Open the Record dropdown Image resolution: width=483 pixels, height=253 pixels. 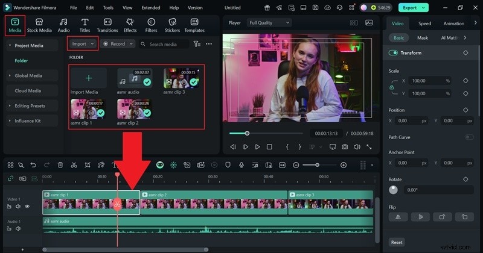click(118, 44)
